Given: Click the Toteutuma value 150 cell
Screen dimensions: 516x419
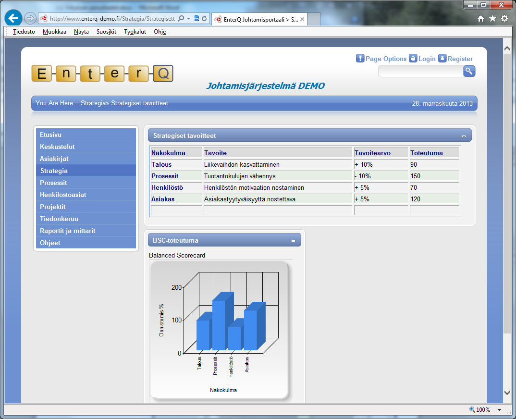Looking at the screenshot, I should 434,176.
